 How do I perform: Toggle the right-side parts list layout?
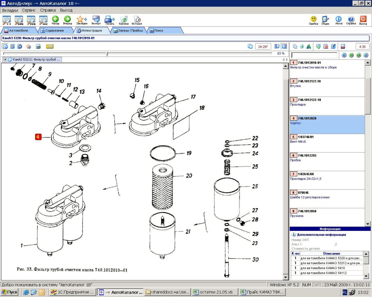[284, 46]
